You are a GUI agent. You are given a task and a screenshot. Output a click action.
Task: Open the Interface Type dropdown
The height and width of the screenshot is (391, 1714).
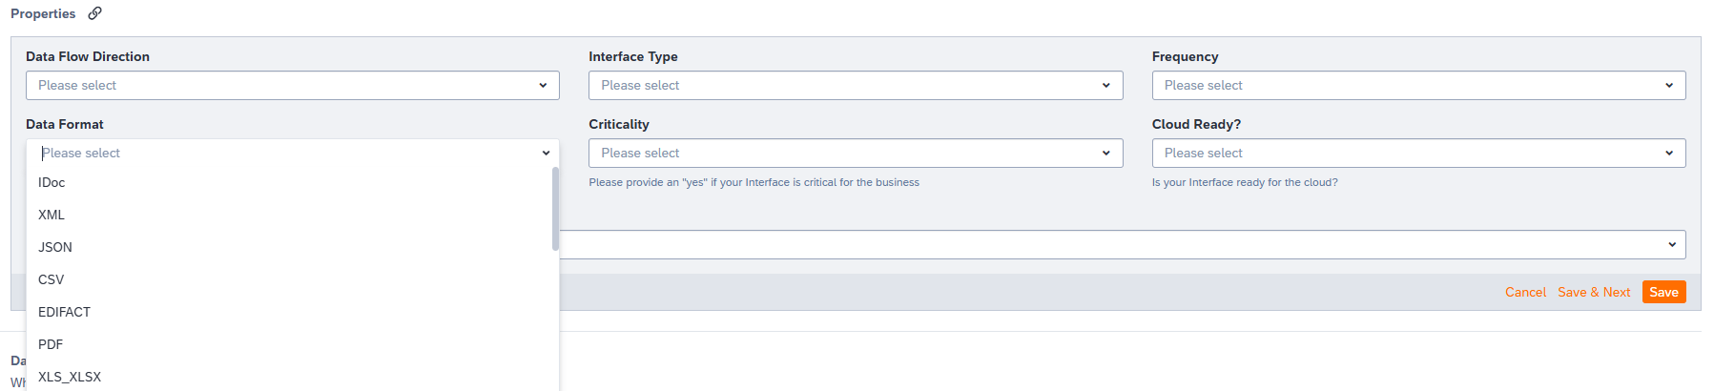[x=856, y=85]
